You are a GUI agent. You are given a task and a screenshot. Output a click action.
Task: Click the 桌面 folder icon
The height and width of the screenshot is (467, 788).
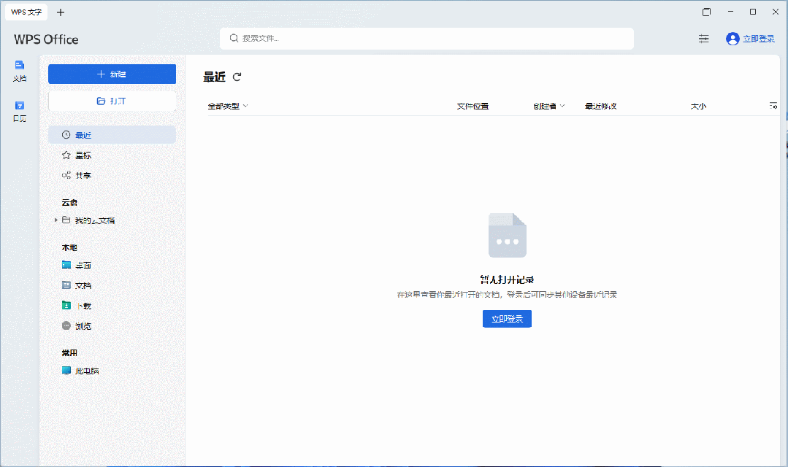[66, 265]
